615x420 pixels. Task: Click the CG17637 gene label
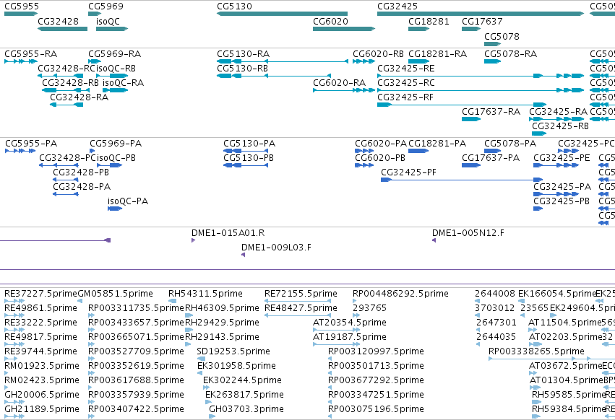coord(482,21)
